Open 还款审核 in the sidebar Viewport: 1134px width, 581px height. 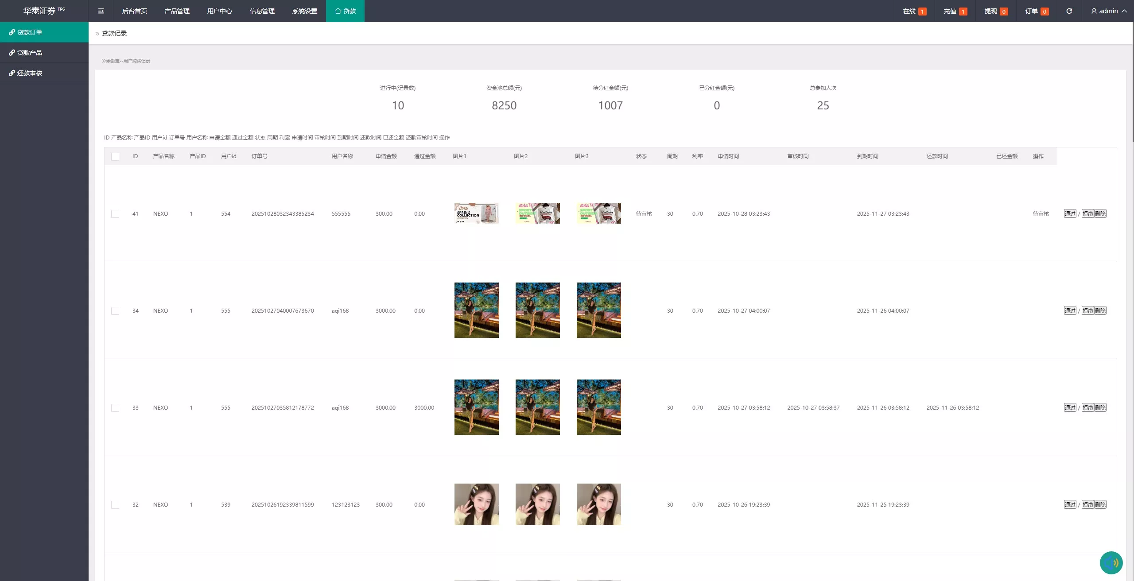coord(44,73)
